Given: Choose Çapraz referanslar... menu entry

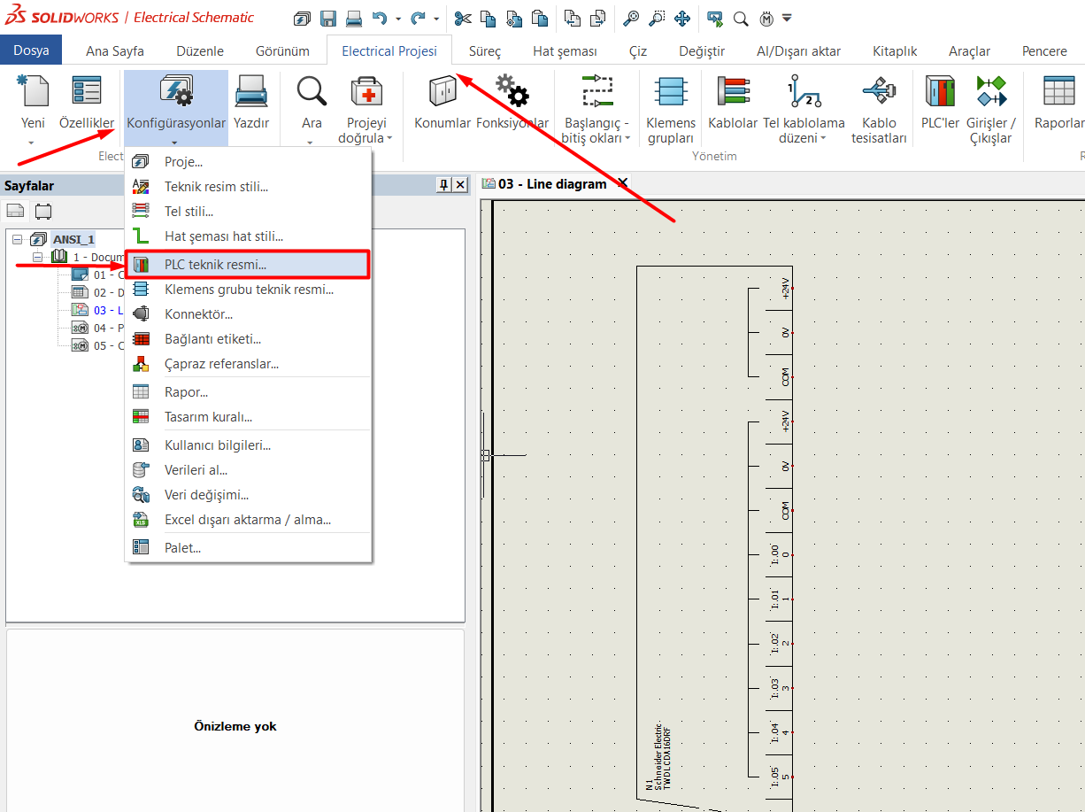Looking at the screenshot, I should 248,363.
